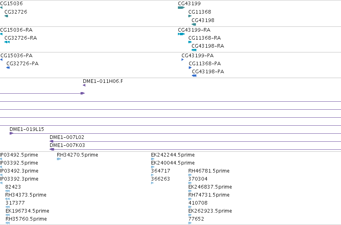341x225 pixels.
Task: Click the RH35760.5prime label
Action: (x=26, y=219)
